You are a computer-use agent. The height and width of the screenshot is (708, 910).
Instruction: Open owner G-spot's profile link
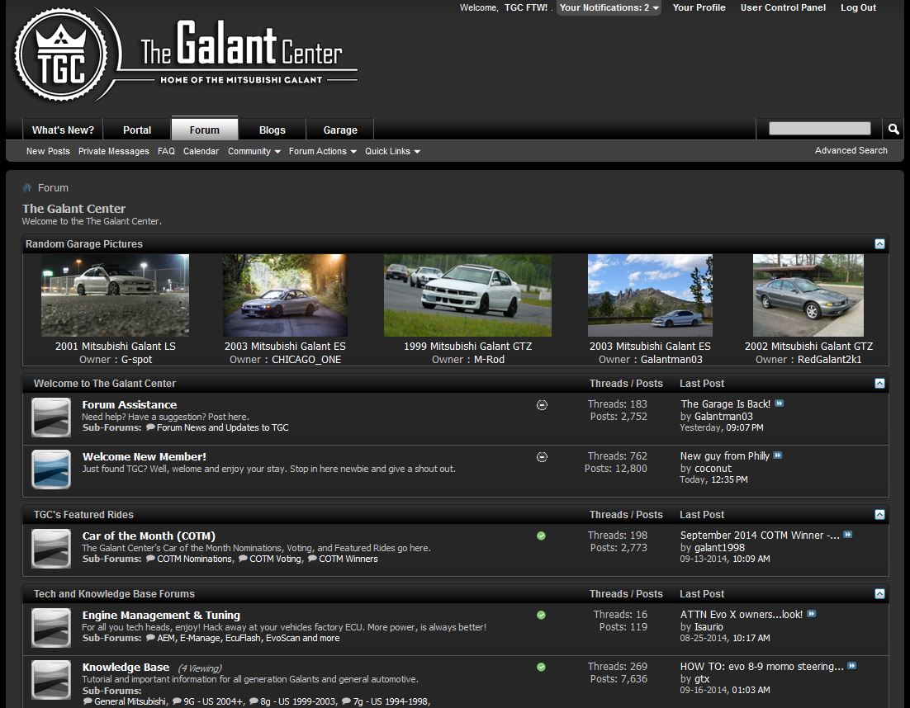tap(136, 360)
